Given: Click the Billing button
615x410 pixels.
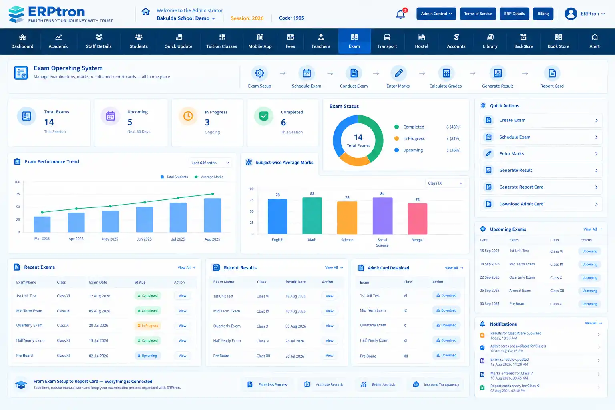Looking at the screenshot, I should pos(543,14).
